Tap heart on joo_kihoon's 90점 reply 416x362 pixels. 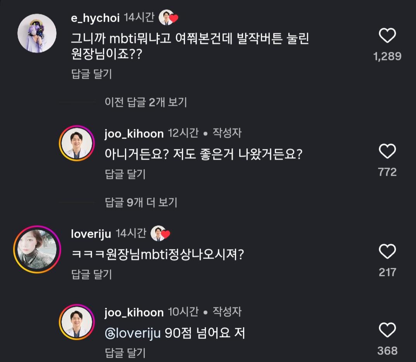coord(387,331)
